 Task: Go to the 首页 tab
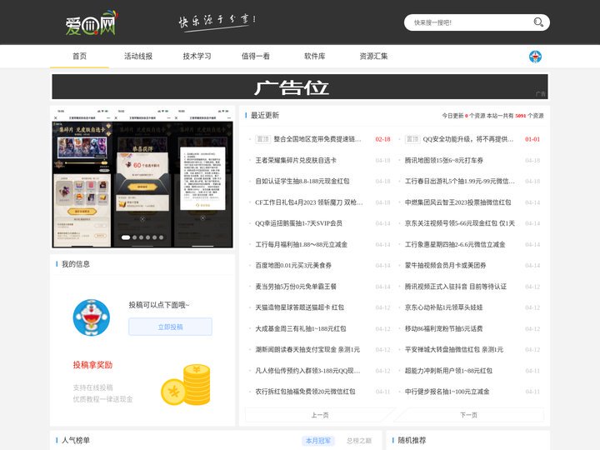click(x=80, y=57)
